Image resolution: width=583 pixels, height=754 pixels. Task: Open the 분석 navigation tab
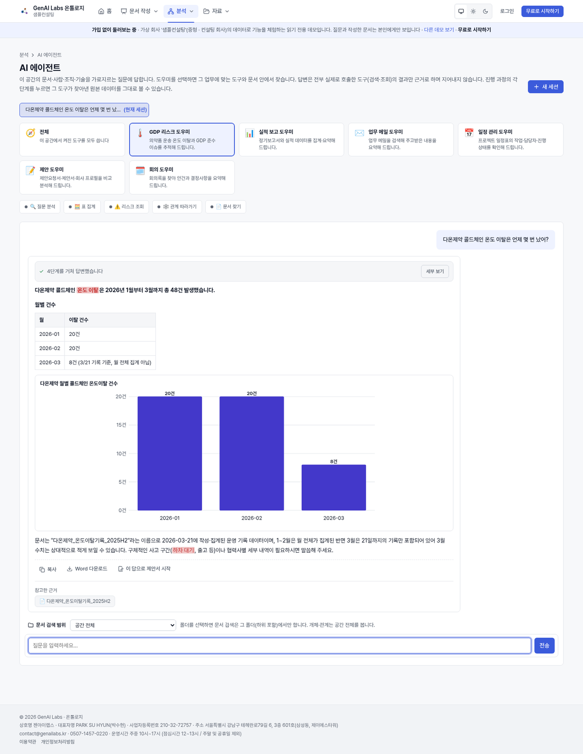[181, 11]
